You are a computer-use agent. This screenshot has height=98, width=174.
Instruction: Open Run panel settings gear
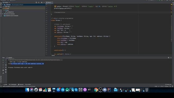click(169, 58)
